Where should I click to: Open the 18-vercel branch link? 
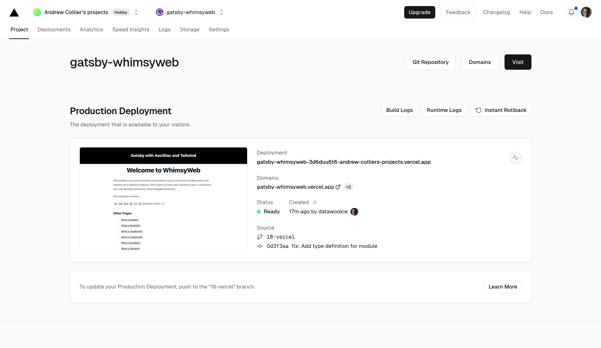pyautogui.click(x=280, y=237)
